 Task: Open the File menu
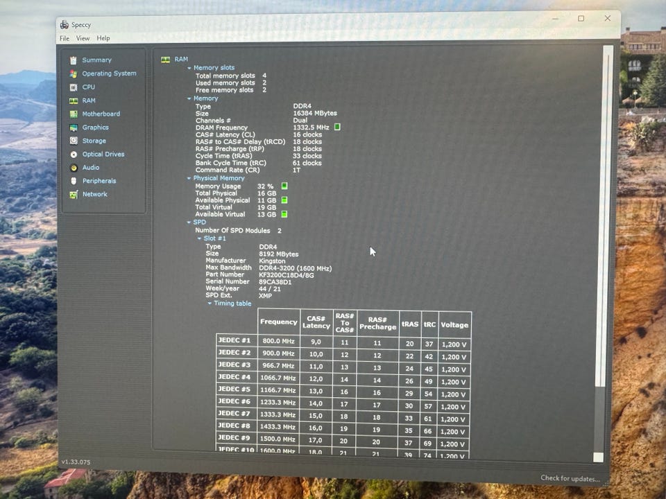tap(65, 38)
